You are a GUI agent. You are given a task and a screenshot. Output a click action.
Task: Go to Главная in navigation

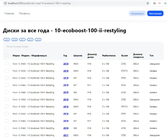[9, 14]
